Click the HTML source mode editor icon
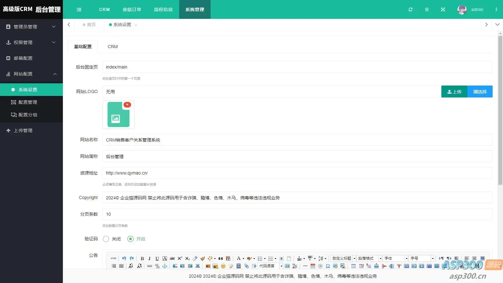The image size is (503, 283). pos(113,258)
